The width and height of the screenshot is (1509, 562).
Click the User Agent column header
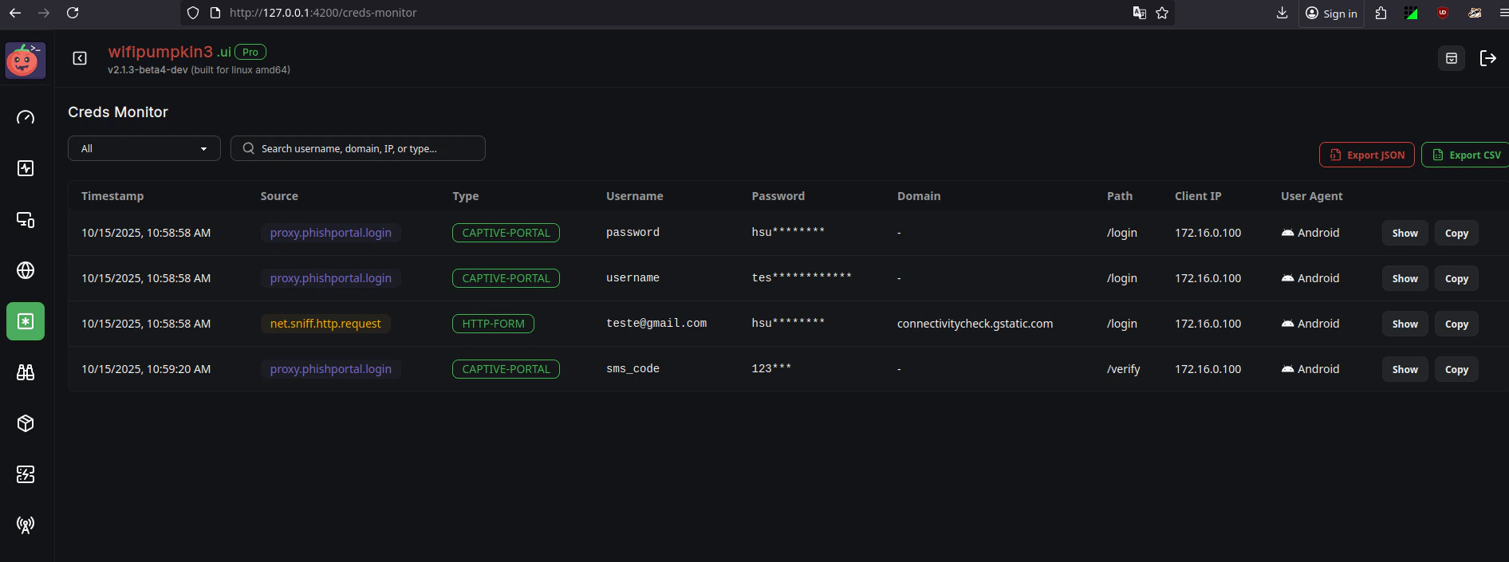tap(1312, 196)
